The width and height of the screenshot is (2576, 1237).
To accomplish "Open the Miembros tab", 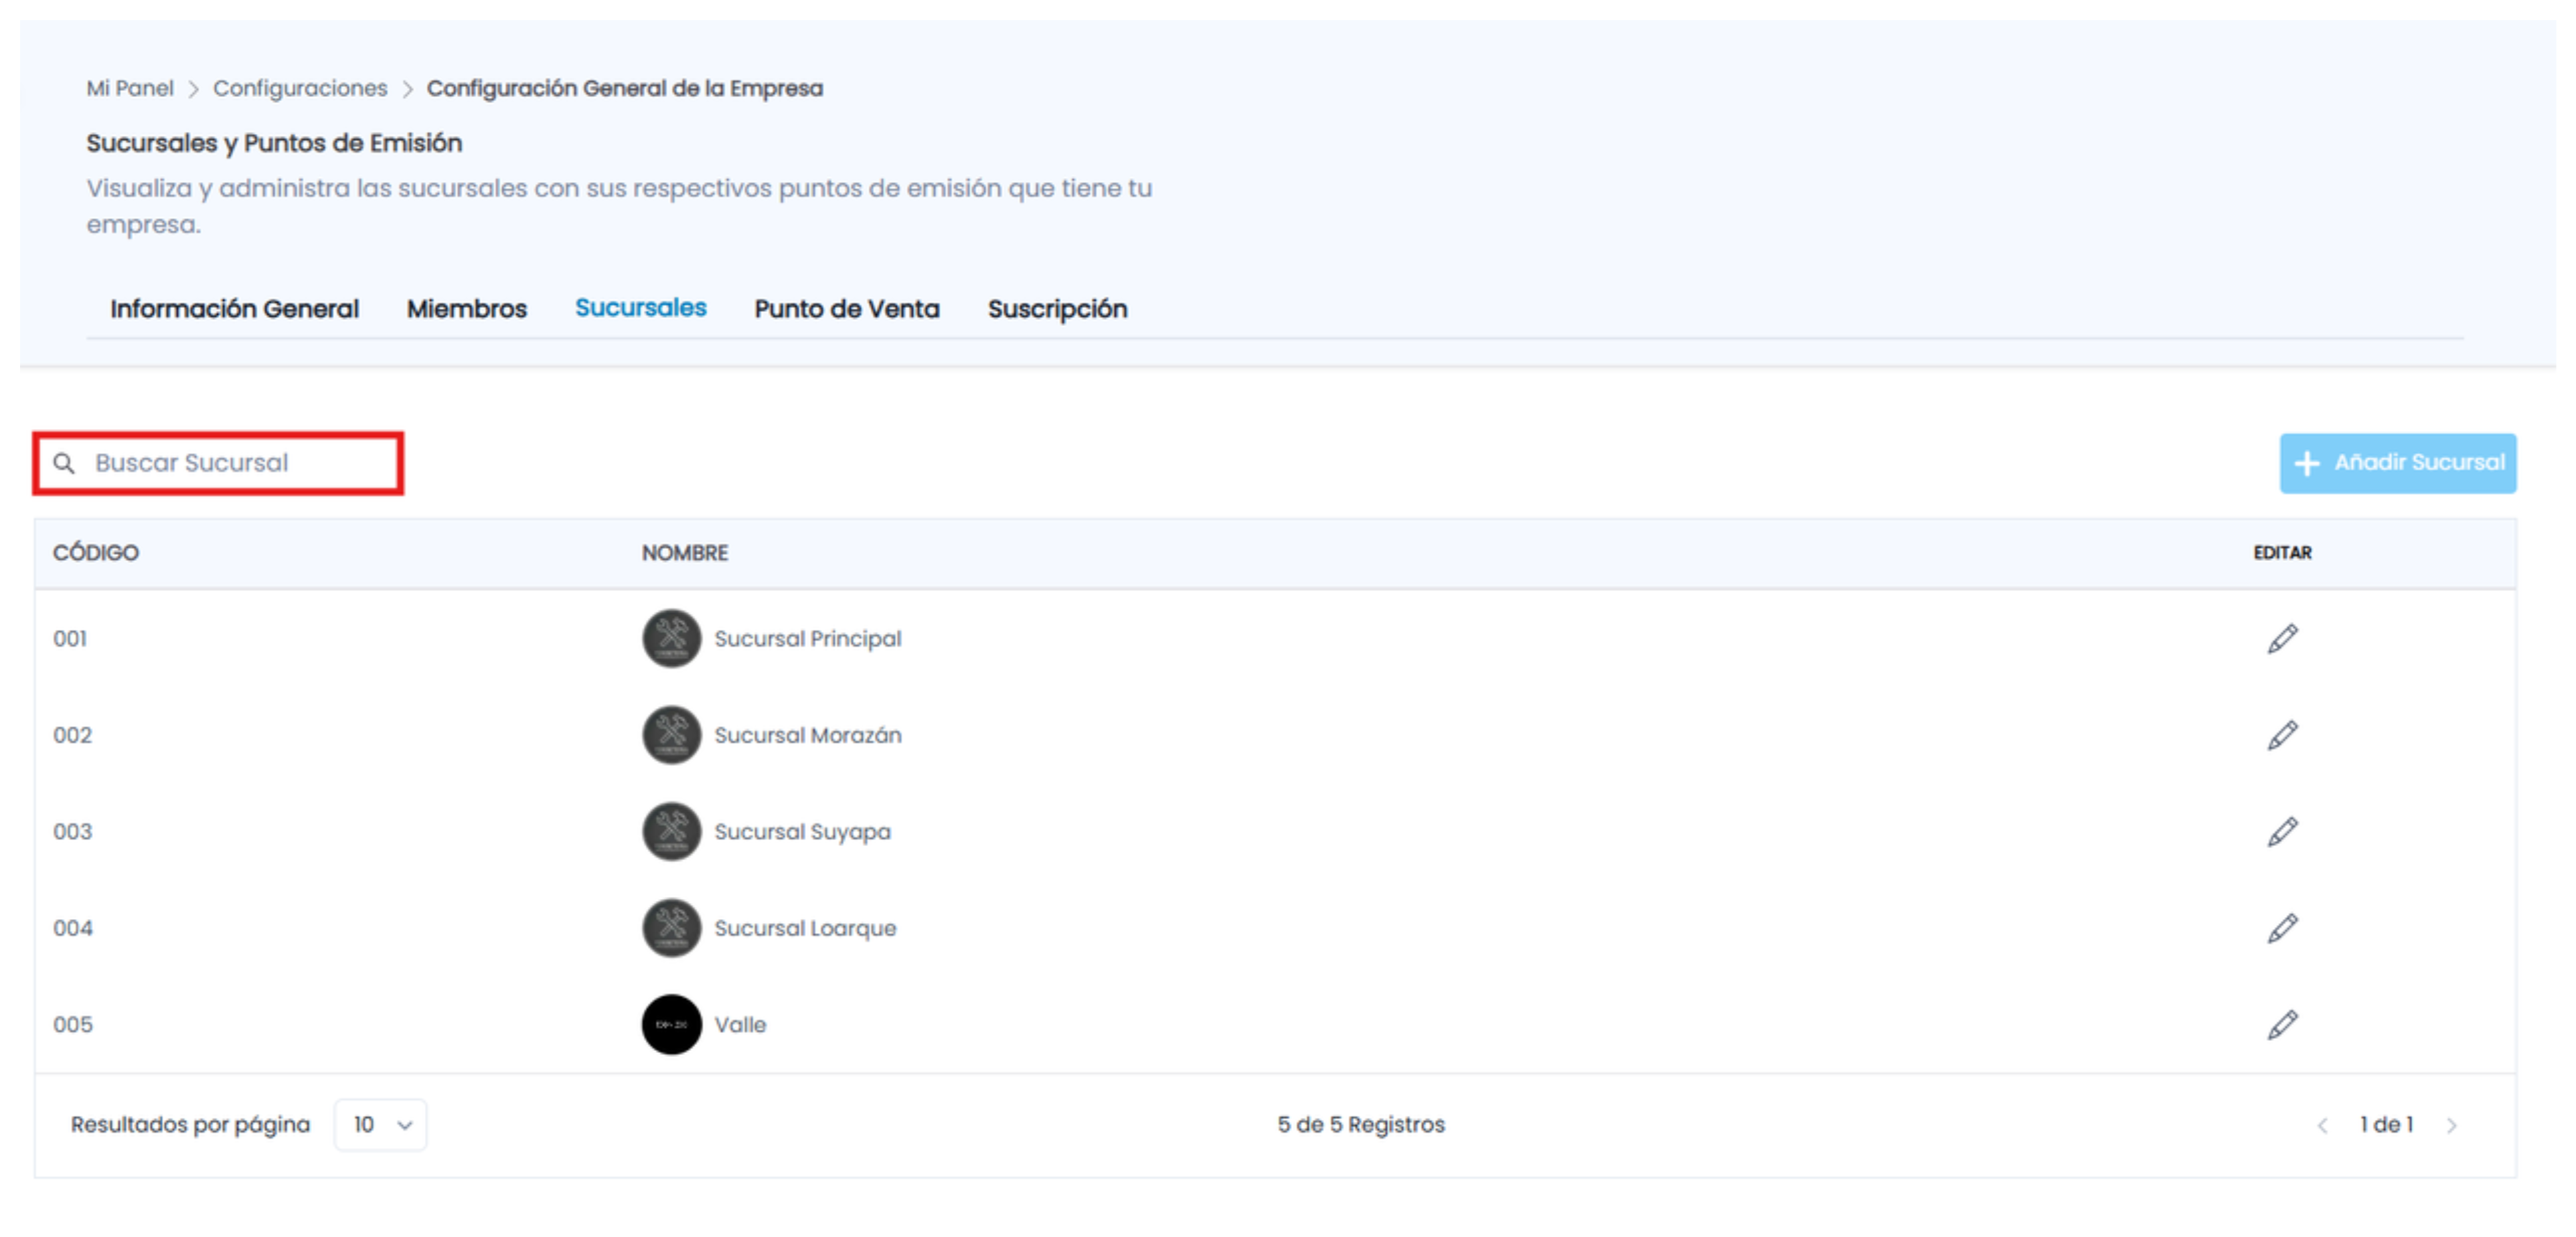I will (466, 309).
